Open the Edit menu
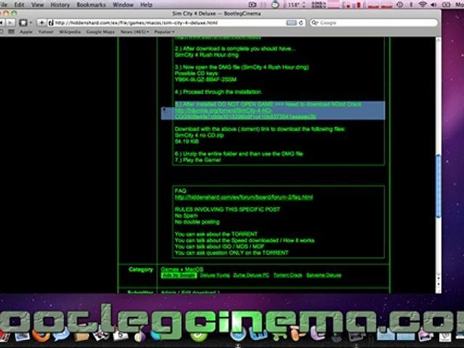 pos(19,5)
